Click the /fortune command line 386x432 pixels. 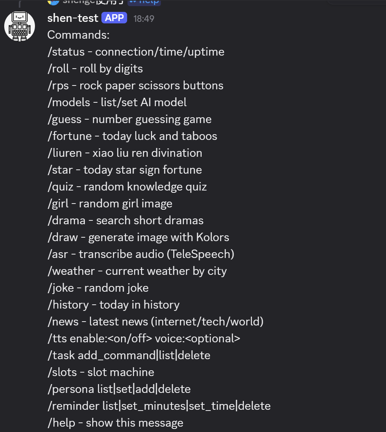click(x=132, y=136)
